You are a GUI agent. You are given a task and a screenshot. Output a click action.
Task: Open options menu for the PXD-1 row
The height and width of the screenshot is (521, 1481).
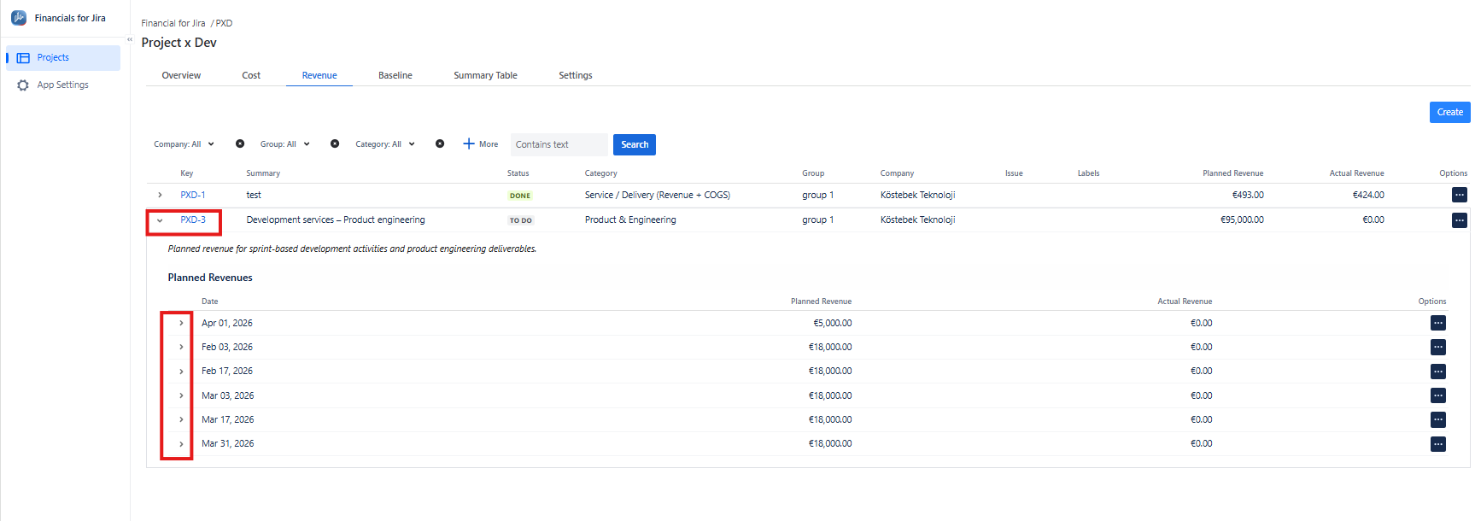point(1460,195)
